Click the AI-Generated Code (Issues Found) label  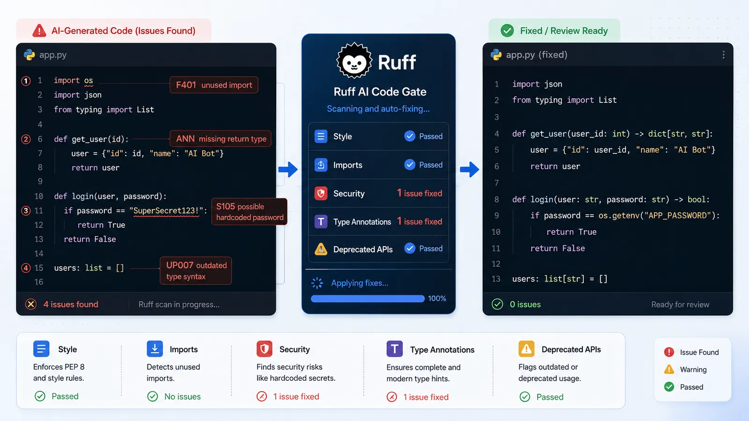point(124,31)
